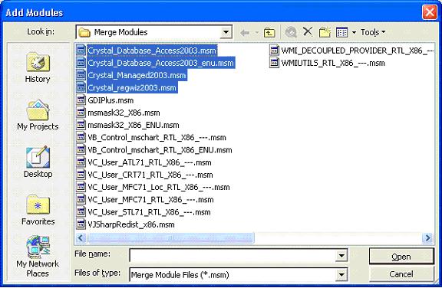Click the Views icon in toolbar
Viewport: 442px width, 288px height.
[342, 32]
